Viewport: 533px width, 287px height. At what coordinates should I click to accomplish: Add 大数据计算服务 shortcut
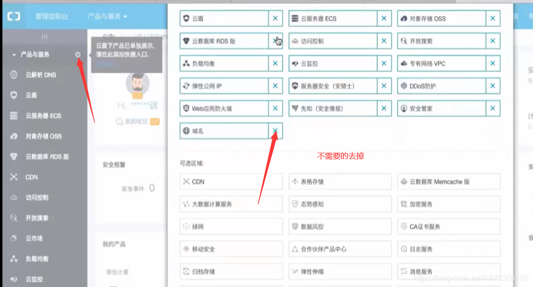point(231,204)
